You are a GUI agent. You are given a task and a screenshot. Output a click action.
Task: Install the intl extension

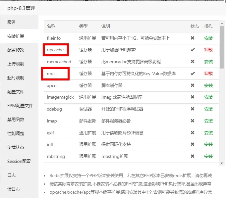tap(208, 144)
